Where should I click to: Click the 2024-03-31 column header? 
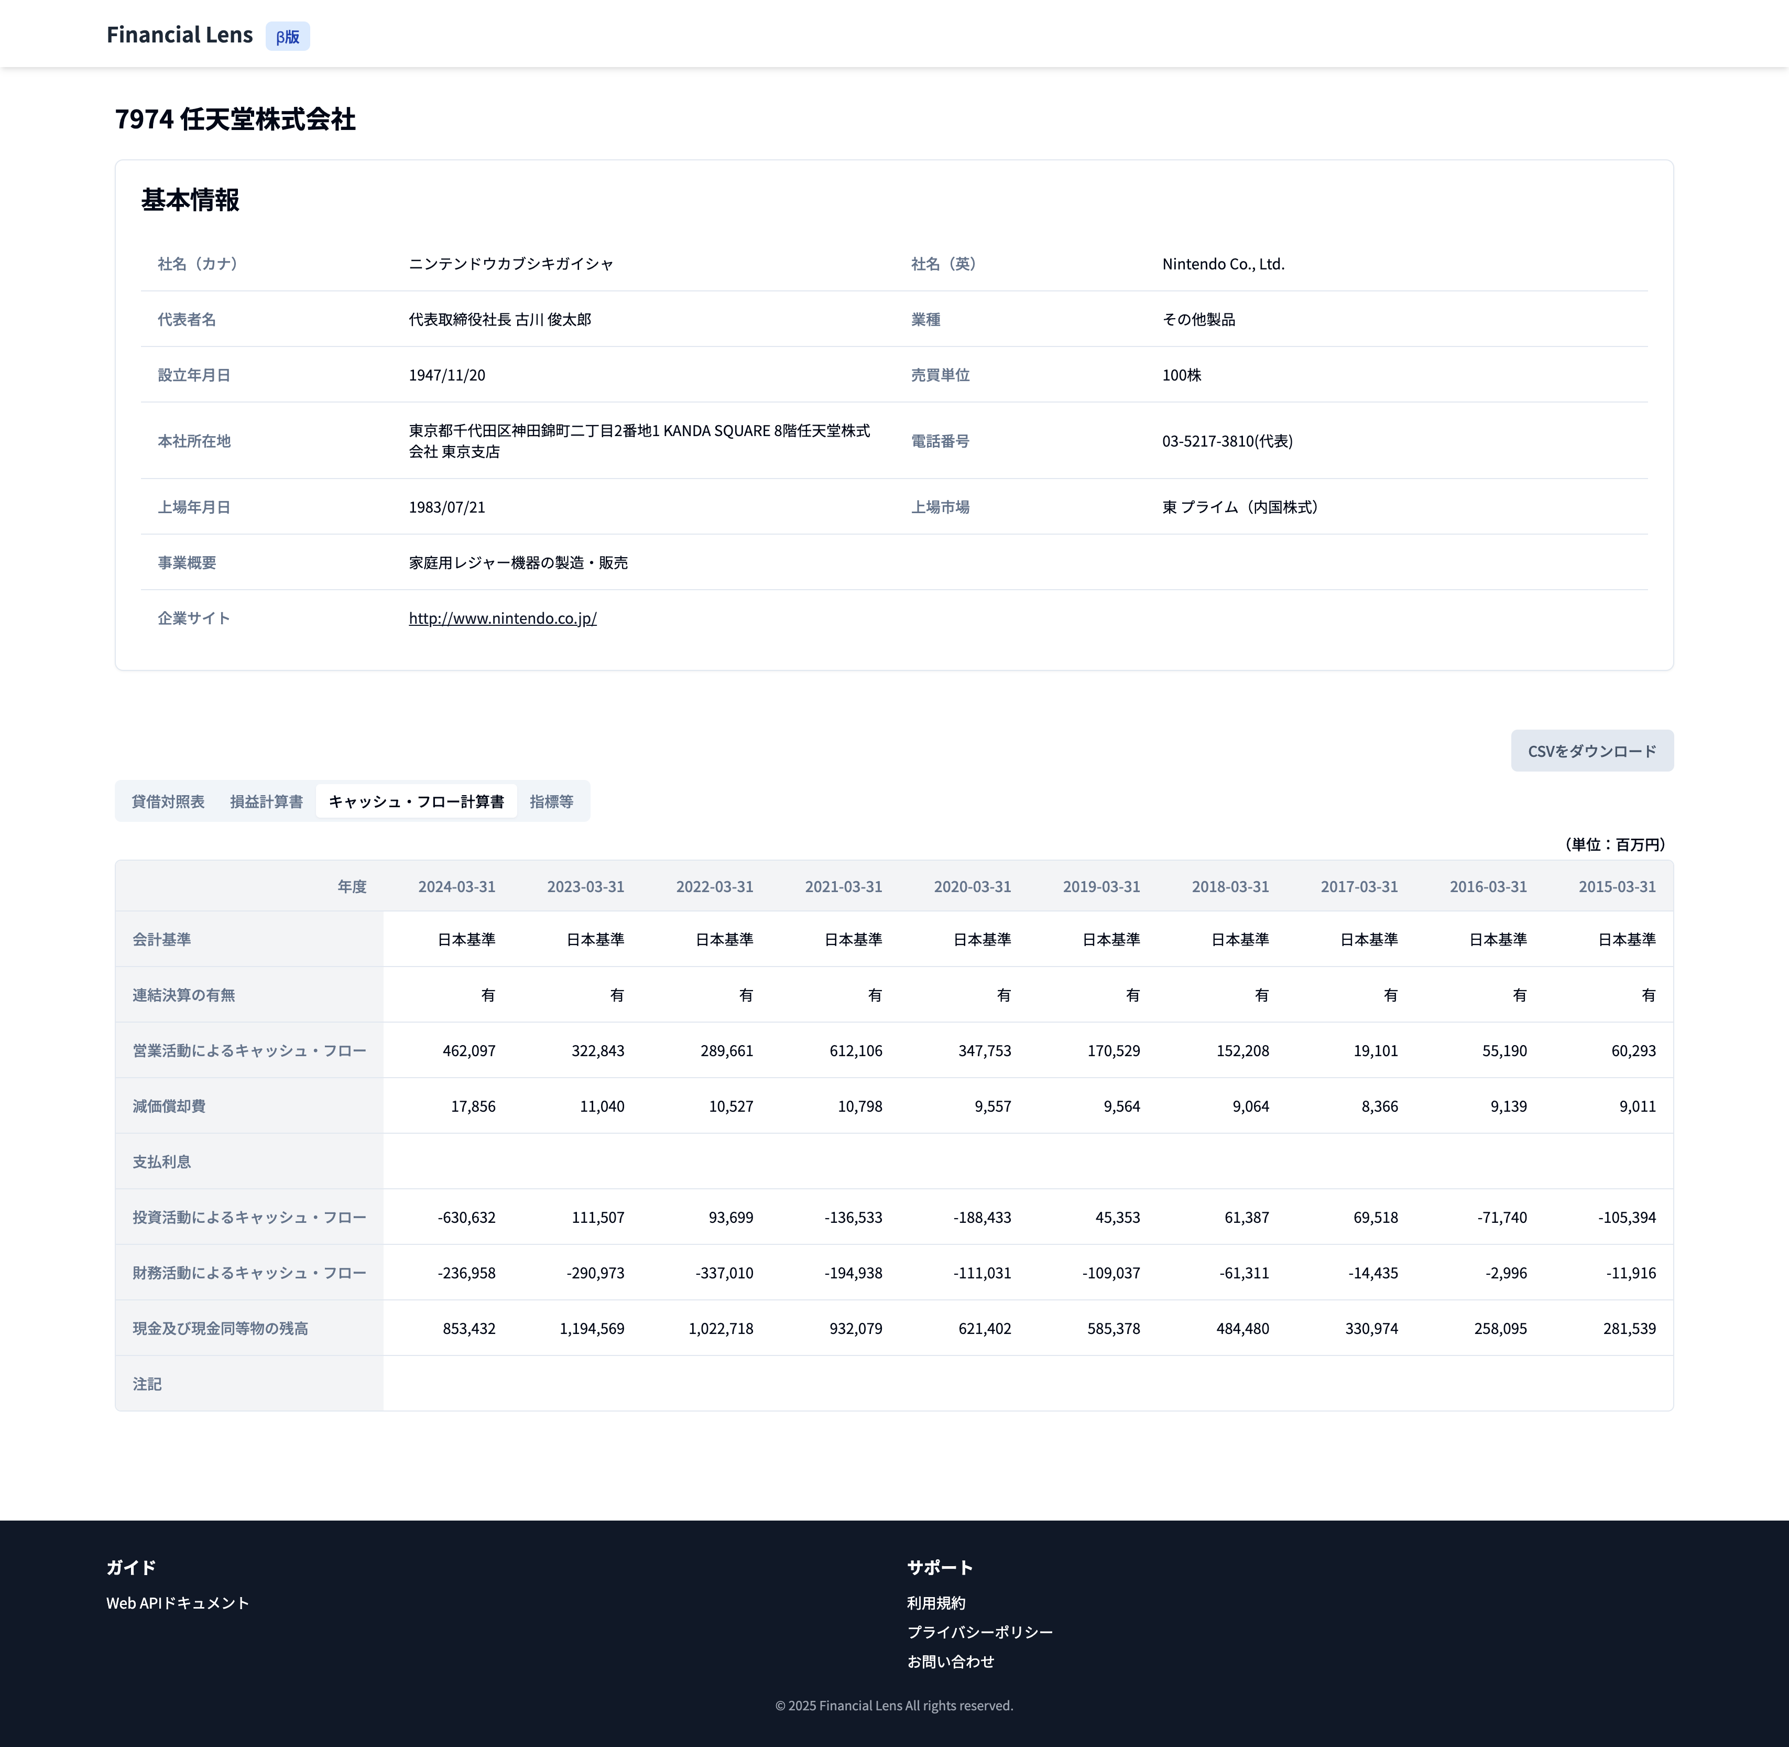click(456, 886)
